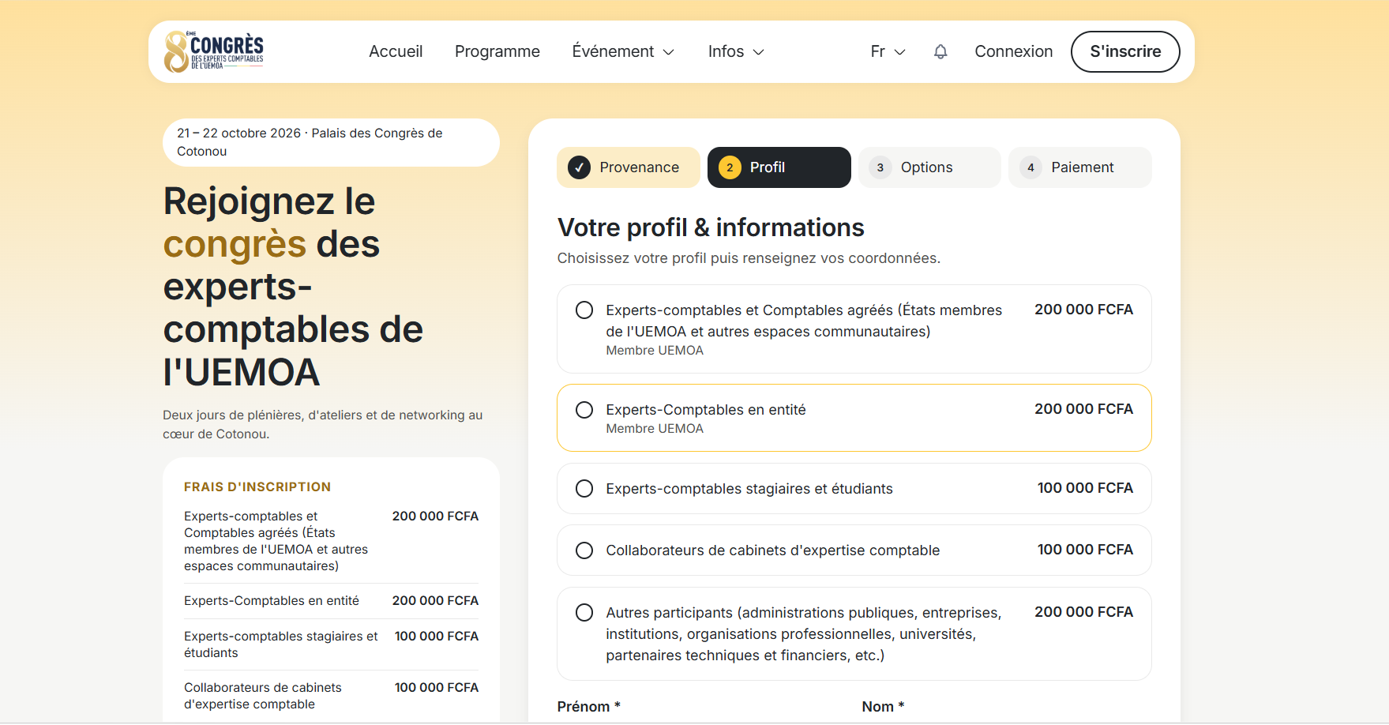
Task: Go to the Programme page
Action: pyautogui.click(x=497, y=51)
